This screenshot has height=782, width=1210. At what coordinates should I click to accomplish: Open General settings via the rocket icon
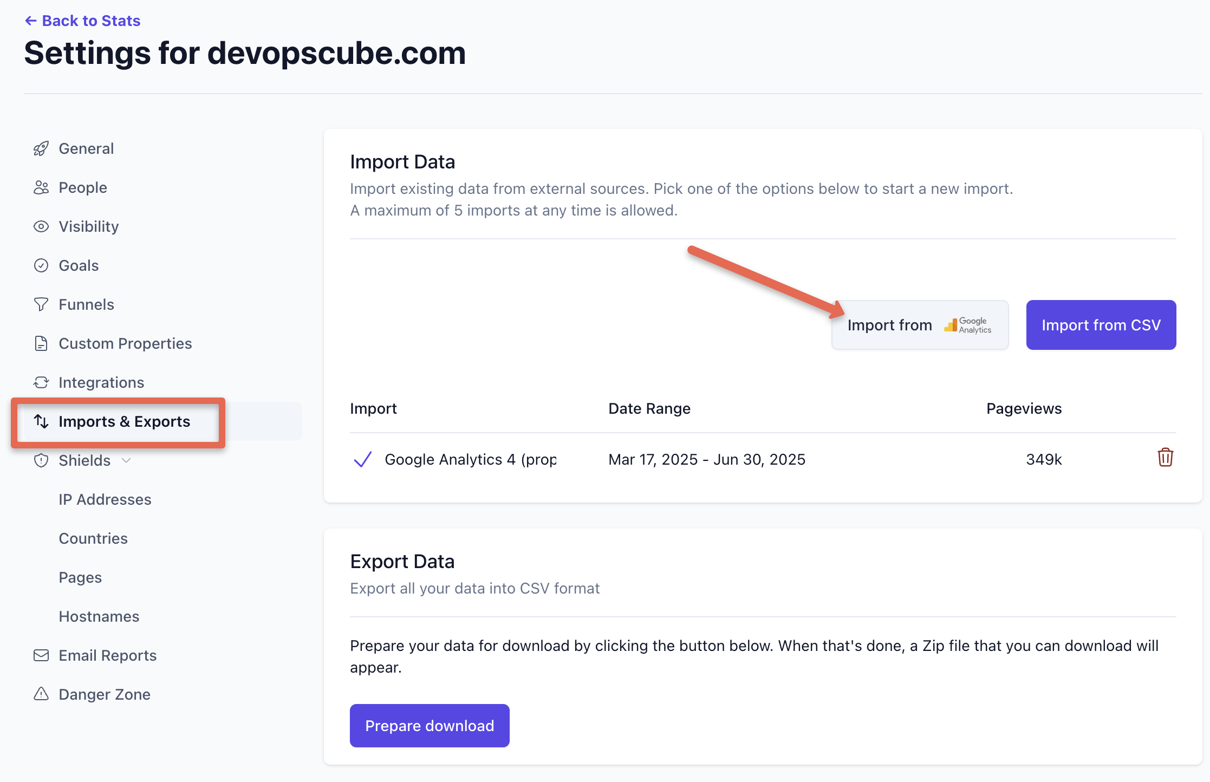(41, 148)
